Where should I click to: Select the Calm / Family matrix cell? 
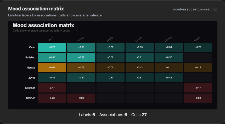click(110, 47)
